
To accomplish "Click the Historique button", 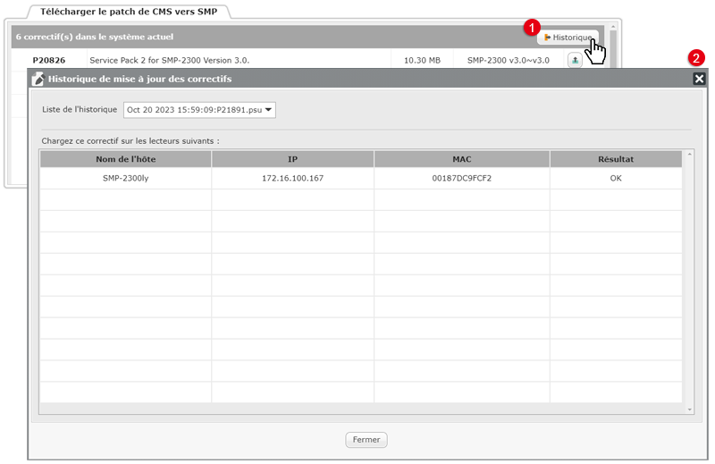I will coord(568,38).
